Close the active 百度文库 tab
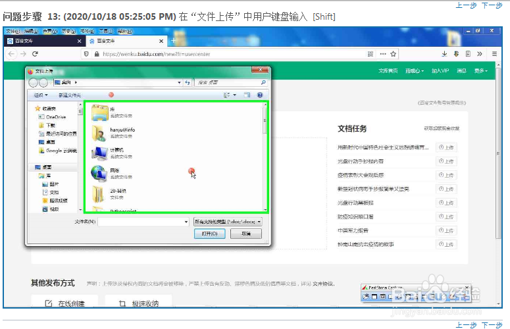The height and width of the screenshot is (329, 510). 161,41
